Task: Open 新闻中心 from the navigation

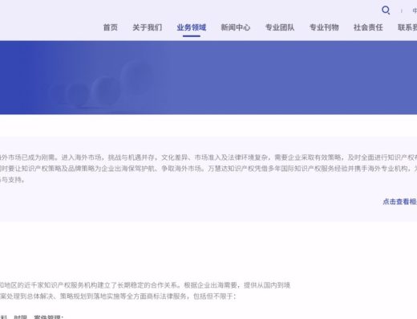Action: pyautogui.click(x=236, y=27)
